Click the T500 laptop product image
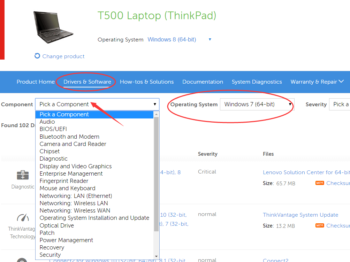This screenshot has height=262, width=350. click(53, 27)
